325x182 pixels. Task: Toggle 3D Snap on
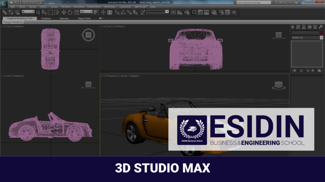116,13
